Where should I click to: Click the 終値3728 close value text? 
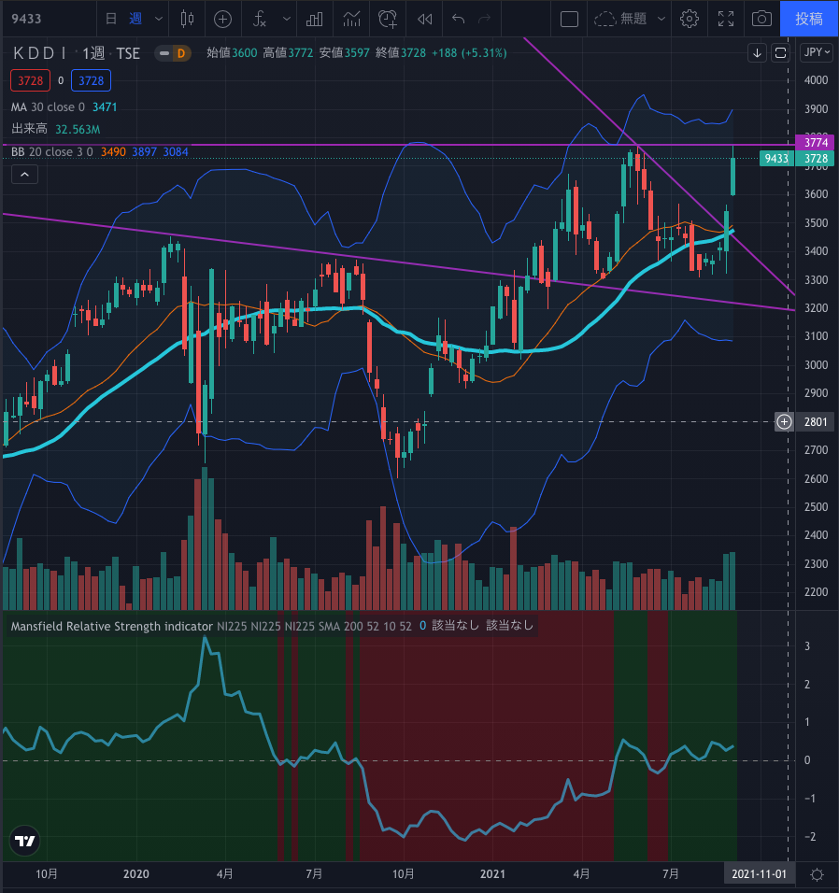point(401,53)
